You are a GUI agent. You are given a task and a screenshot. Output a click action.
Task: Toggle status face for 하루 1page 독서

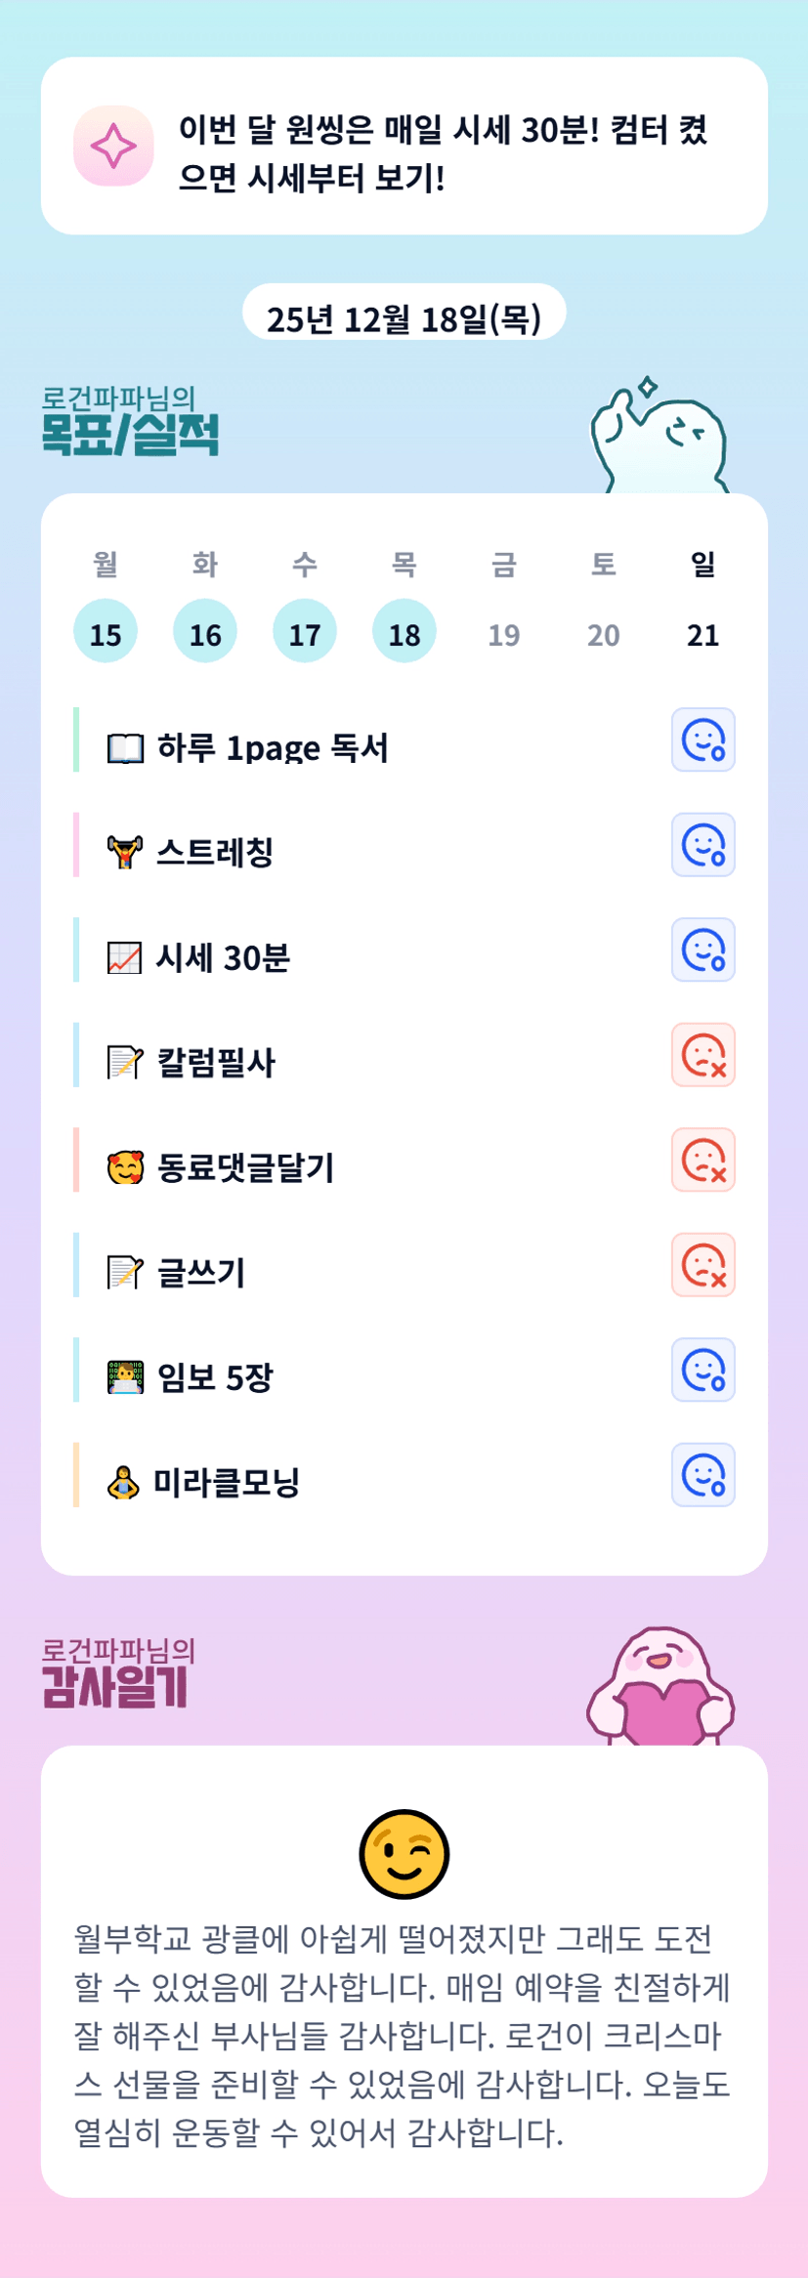[x=702, y=739]
